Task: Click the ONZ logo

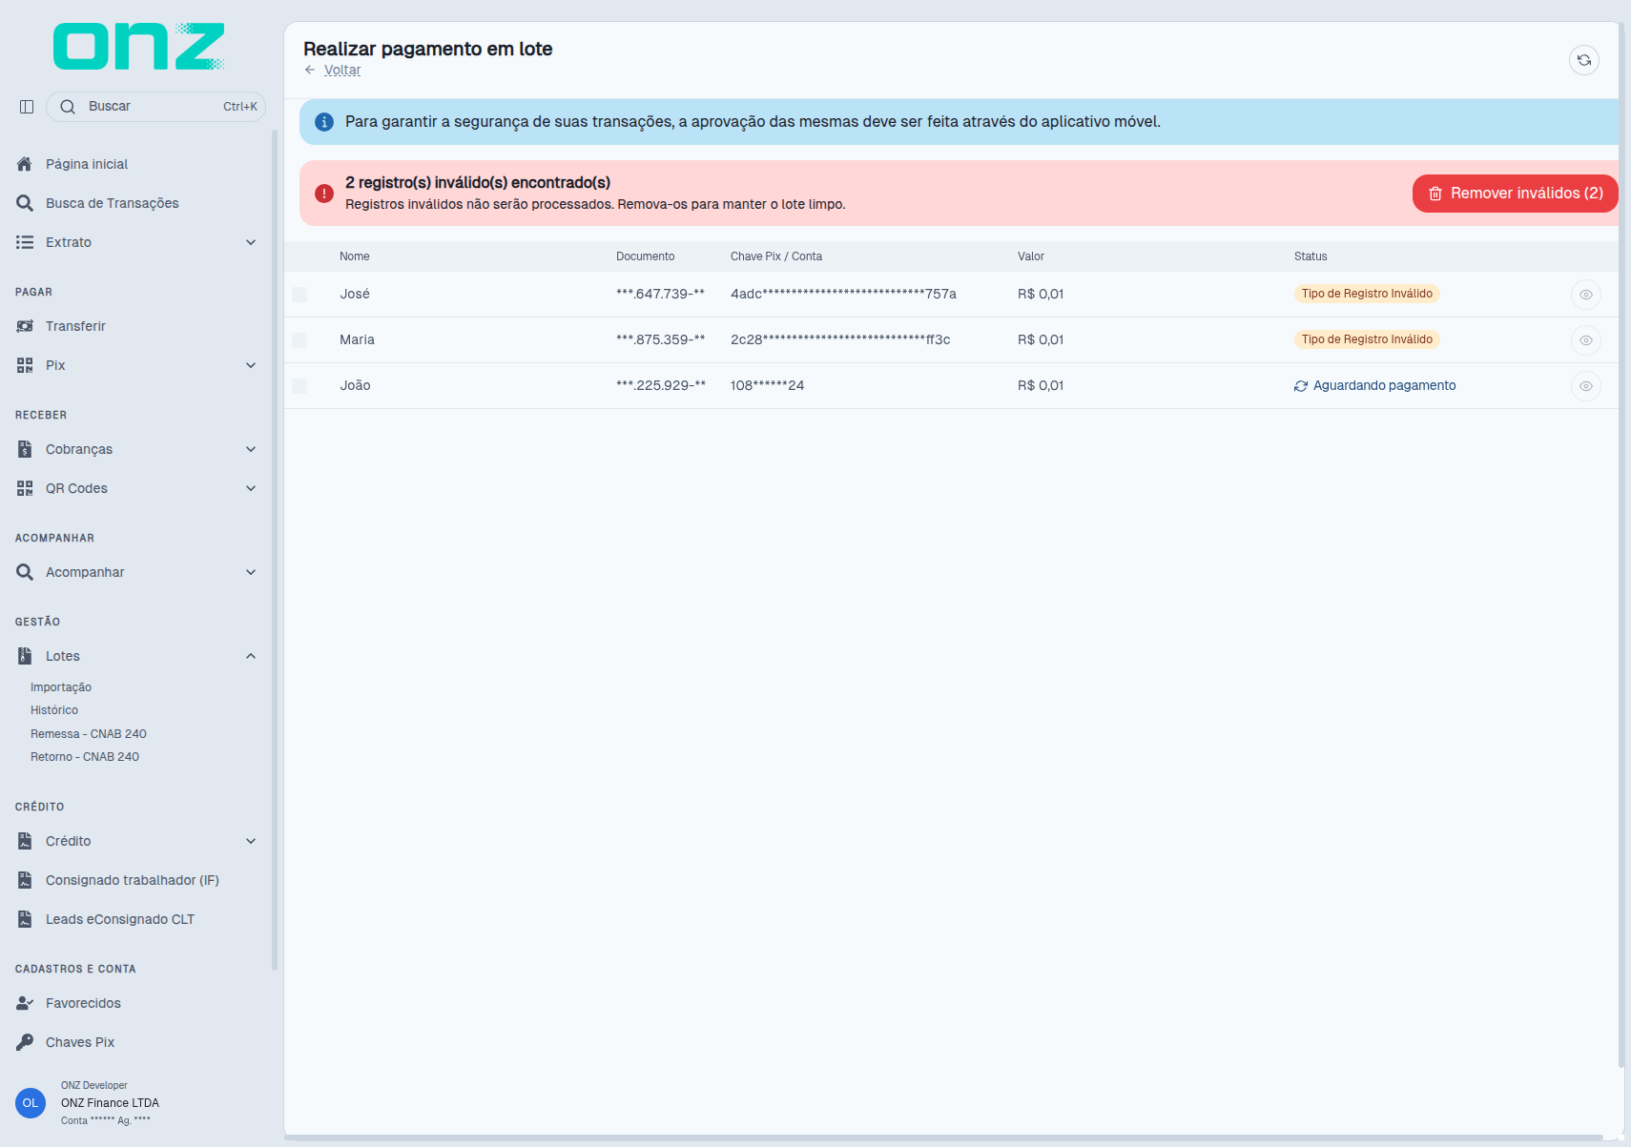Action: point(138,47)
